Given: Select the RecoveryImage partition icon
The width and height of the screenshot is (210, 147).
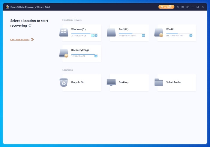Looking at the screenshot, I should coord(64,53).
